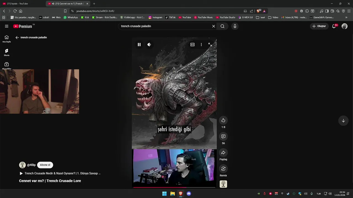Toggle the browser sidebar panel
This screenshot has height=198, width=353.
327,11
